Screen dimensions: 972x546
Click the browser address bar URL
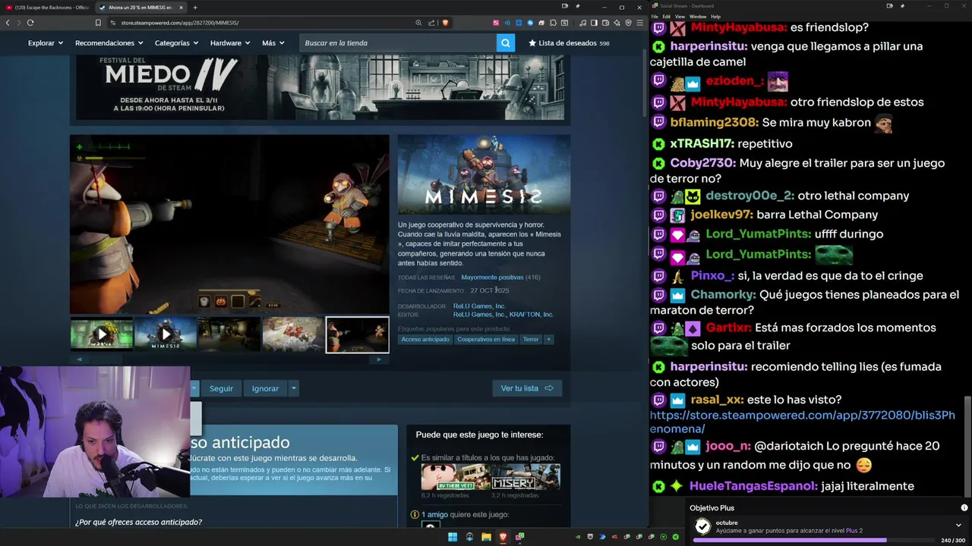coord(180,23)
